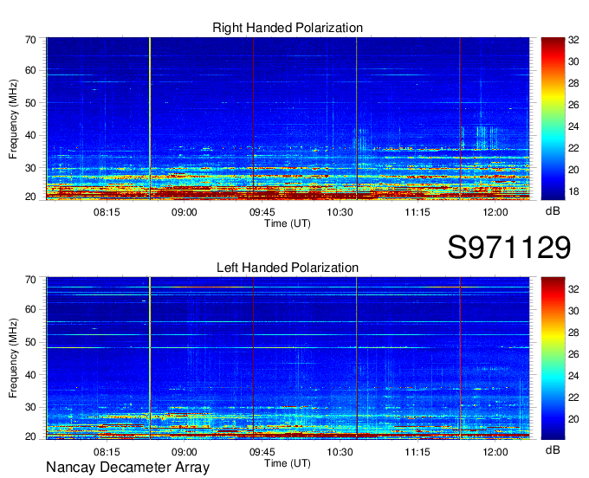Click the 20 MHz tick on bottom plot
Image resolution: width=589 pixels, height=478 pixels.
(30, 436)
